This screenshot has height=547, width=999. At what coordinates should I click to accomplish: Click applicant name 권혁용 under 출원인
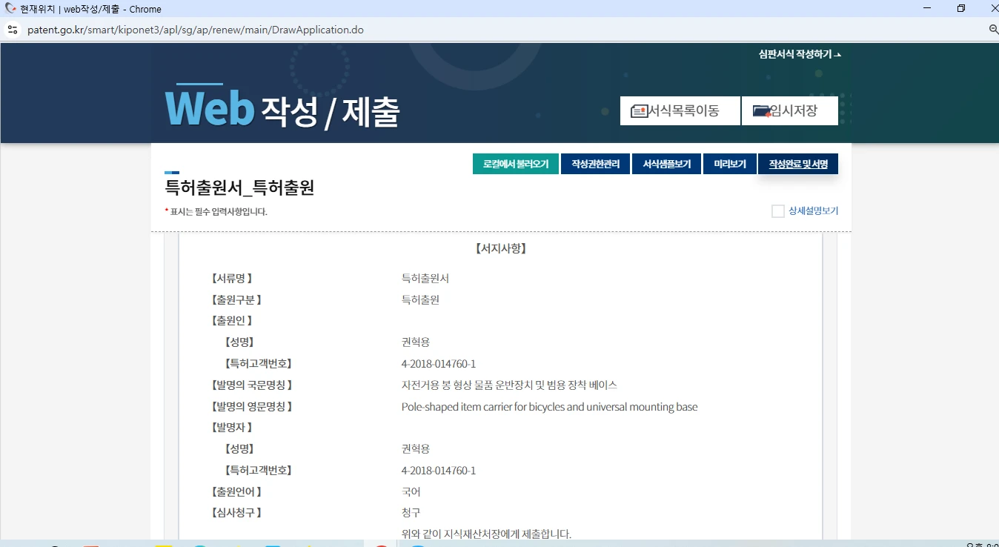pos(416,342)
